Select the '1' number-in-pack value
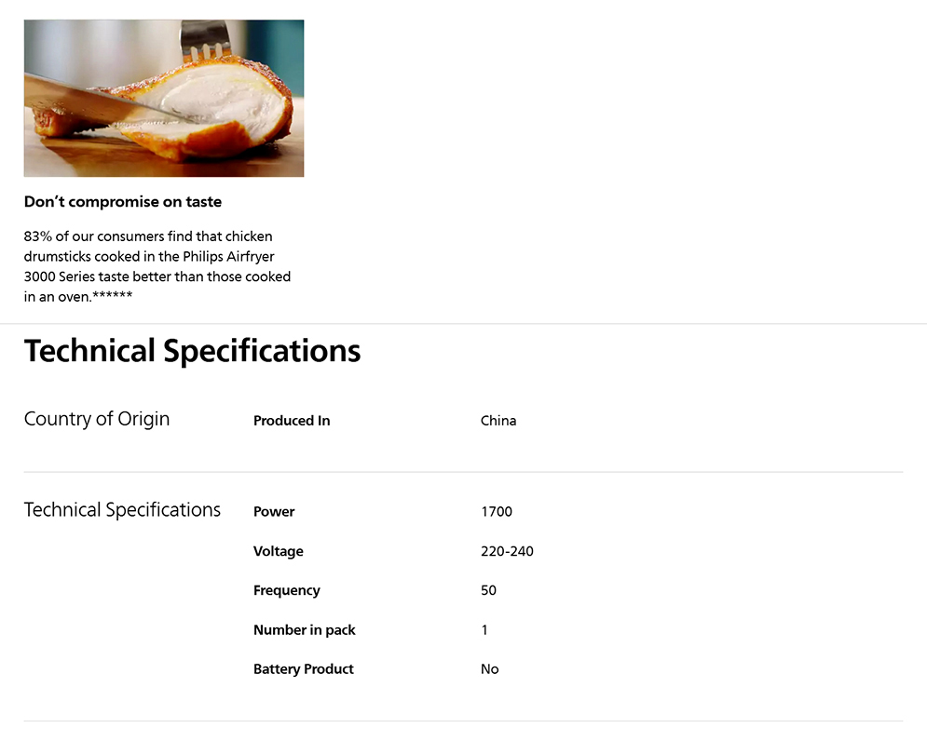927x741 pixels. pyautogui.click(x=484, y=630)
